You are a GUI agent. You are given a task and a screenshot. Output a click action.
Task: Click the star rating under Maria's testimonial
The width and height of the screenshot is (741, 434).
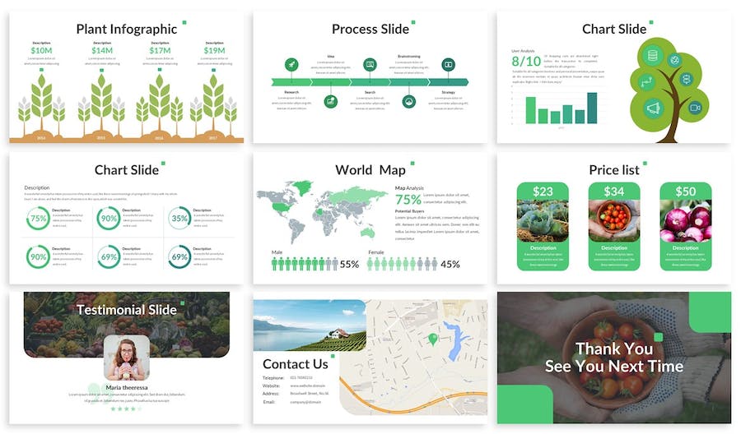(x=125, y=409)
